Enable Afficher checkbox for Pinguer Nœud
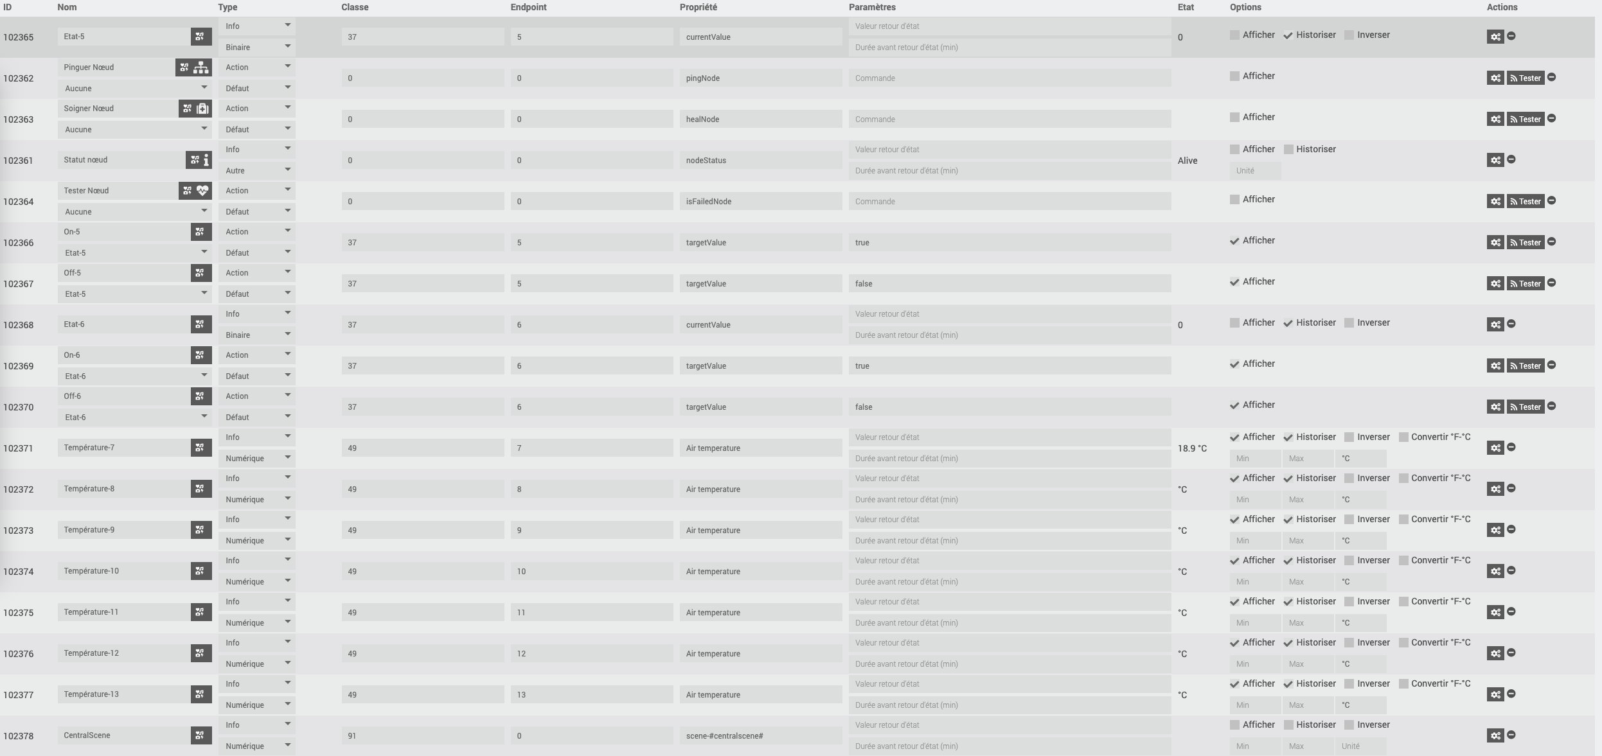This screenshot has width=1602, height=756. [x=1234, y=76]
